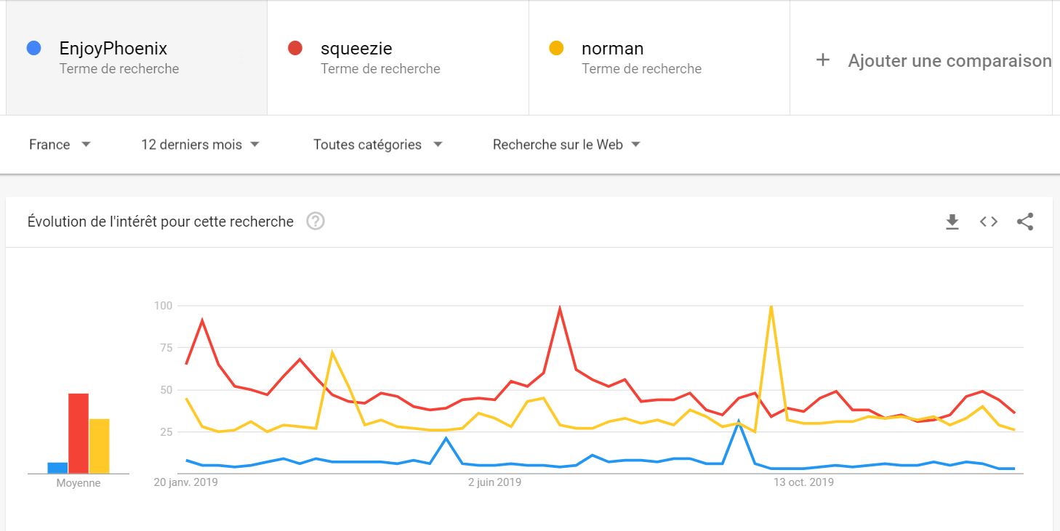
Task: Click the share chart icon
Action: tap(1025, 222)
